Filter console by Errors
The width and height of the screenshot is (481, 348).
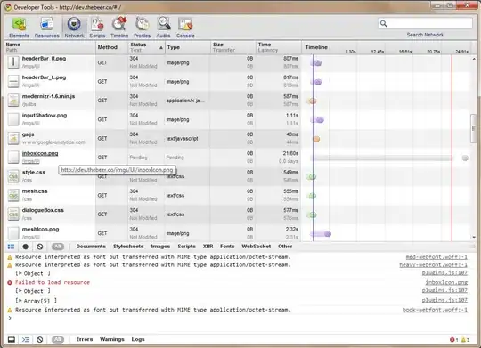click(x=85, y=339)
